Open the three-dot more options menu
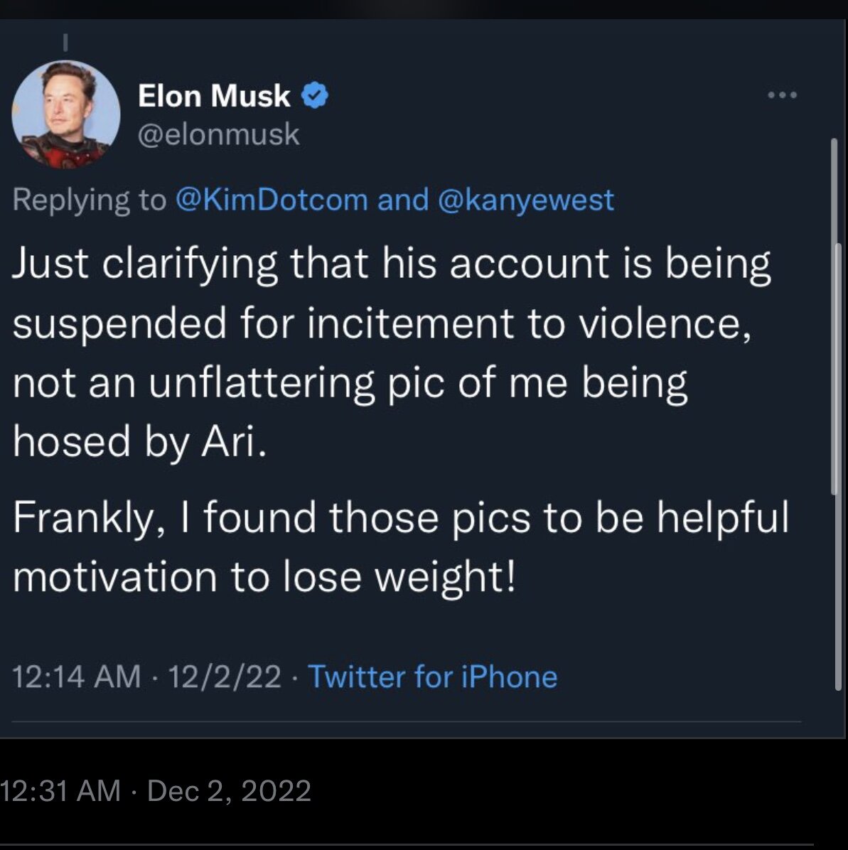 pos(782,95)
